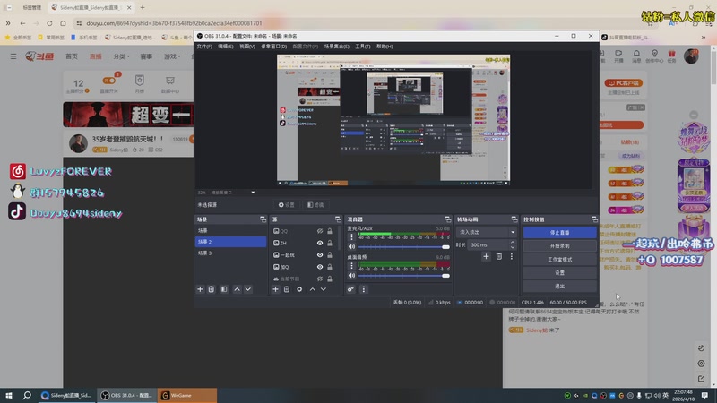The image size is (717, 403).
Task: Open the fade transition type dropdown
Action: (x=486, y=232)
